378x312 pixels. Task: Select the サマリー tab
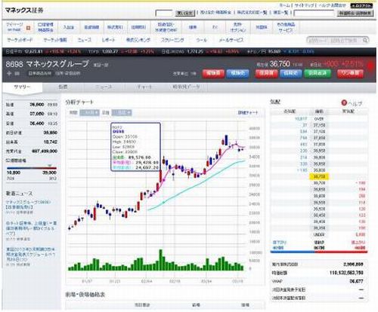point(22,87)
